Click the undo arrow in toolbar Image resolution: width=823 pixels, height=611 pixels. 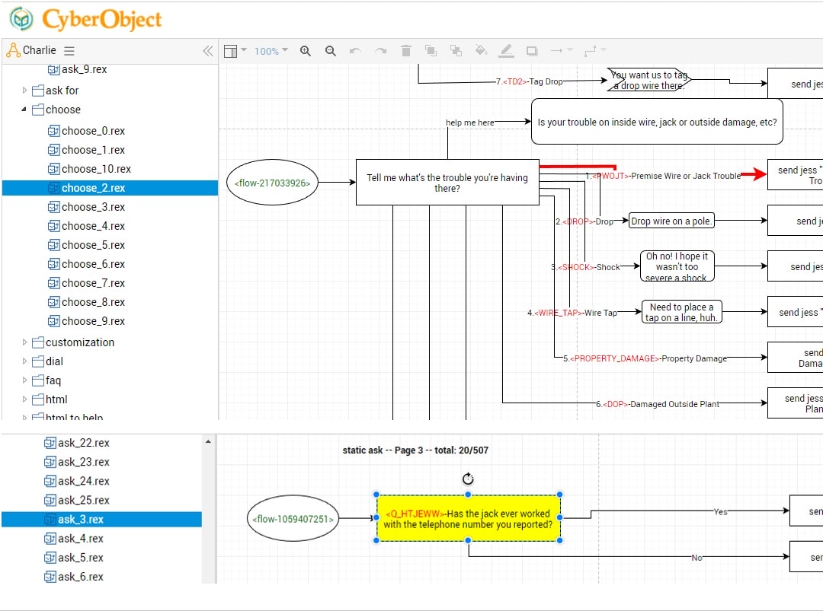click(x=355, y=51)
